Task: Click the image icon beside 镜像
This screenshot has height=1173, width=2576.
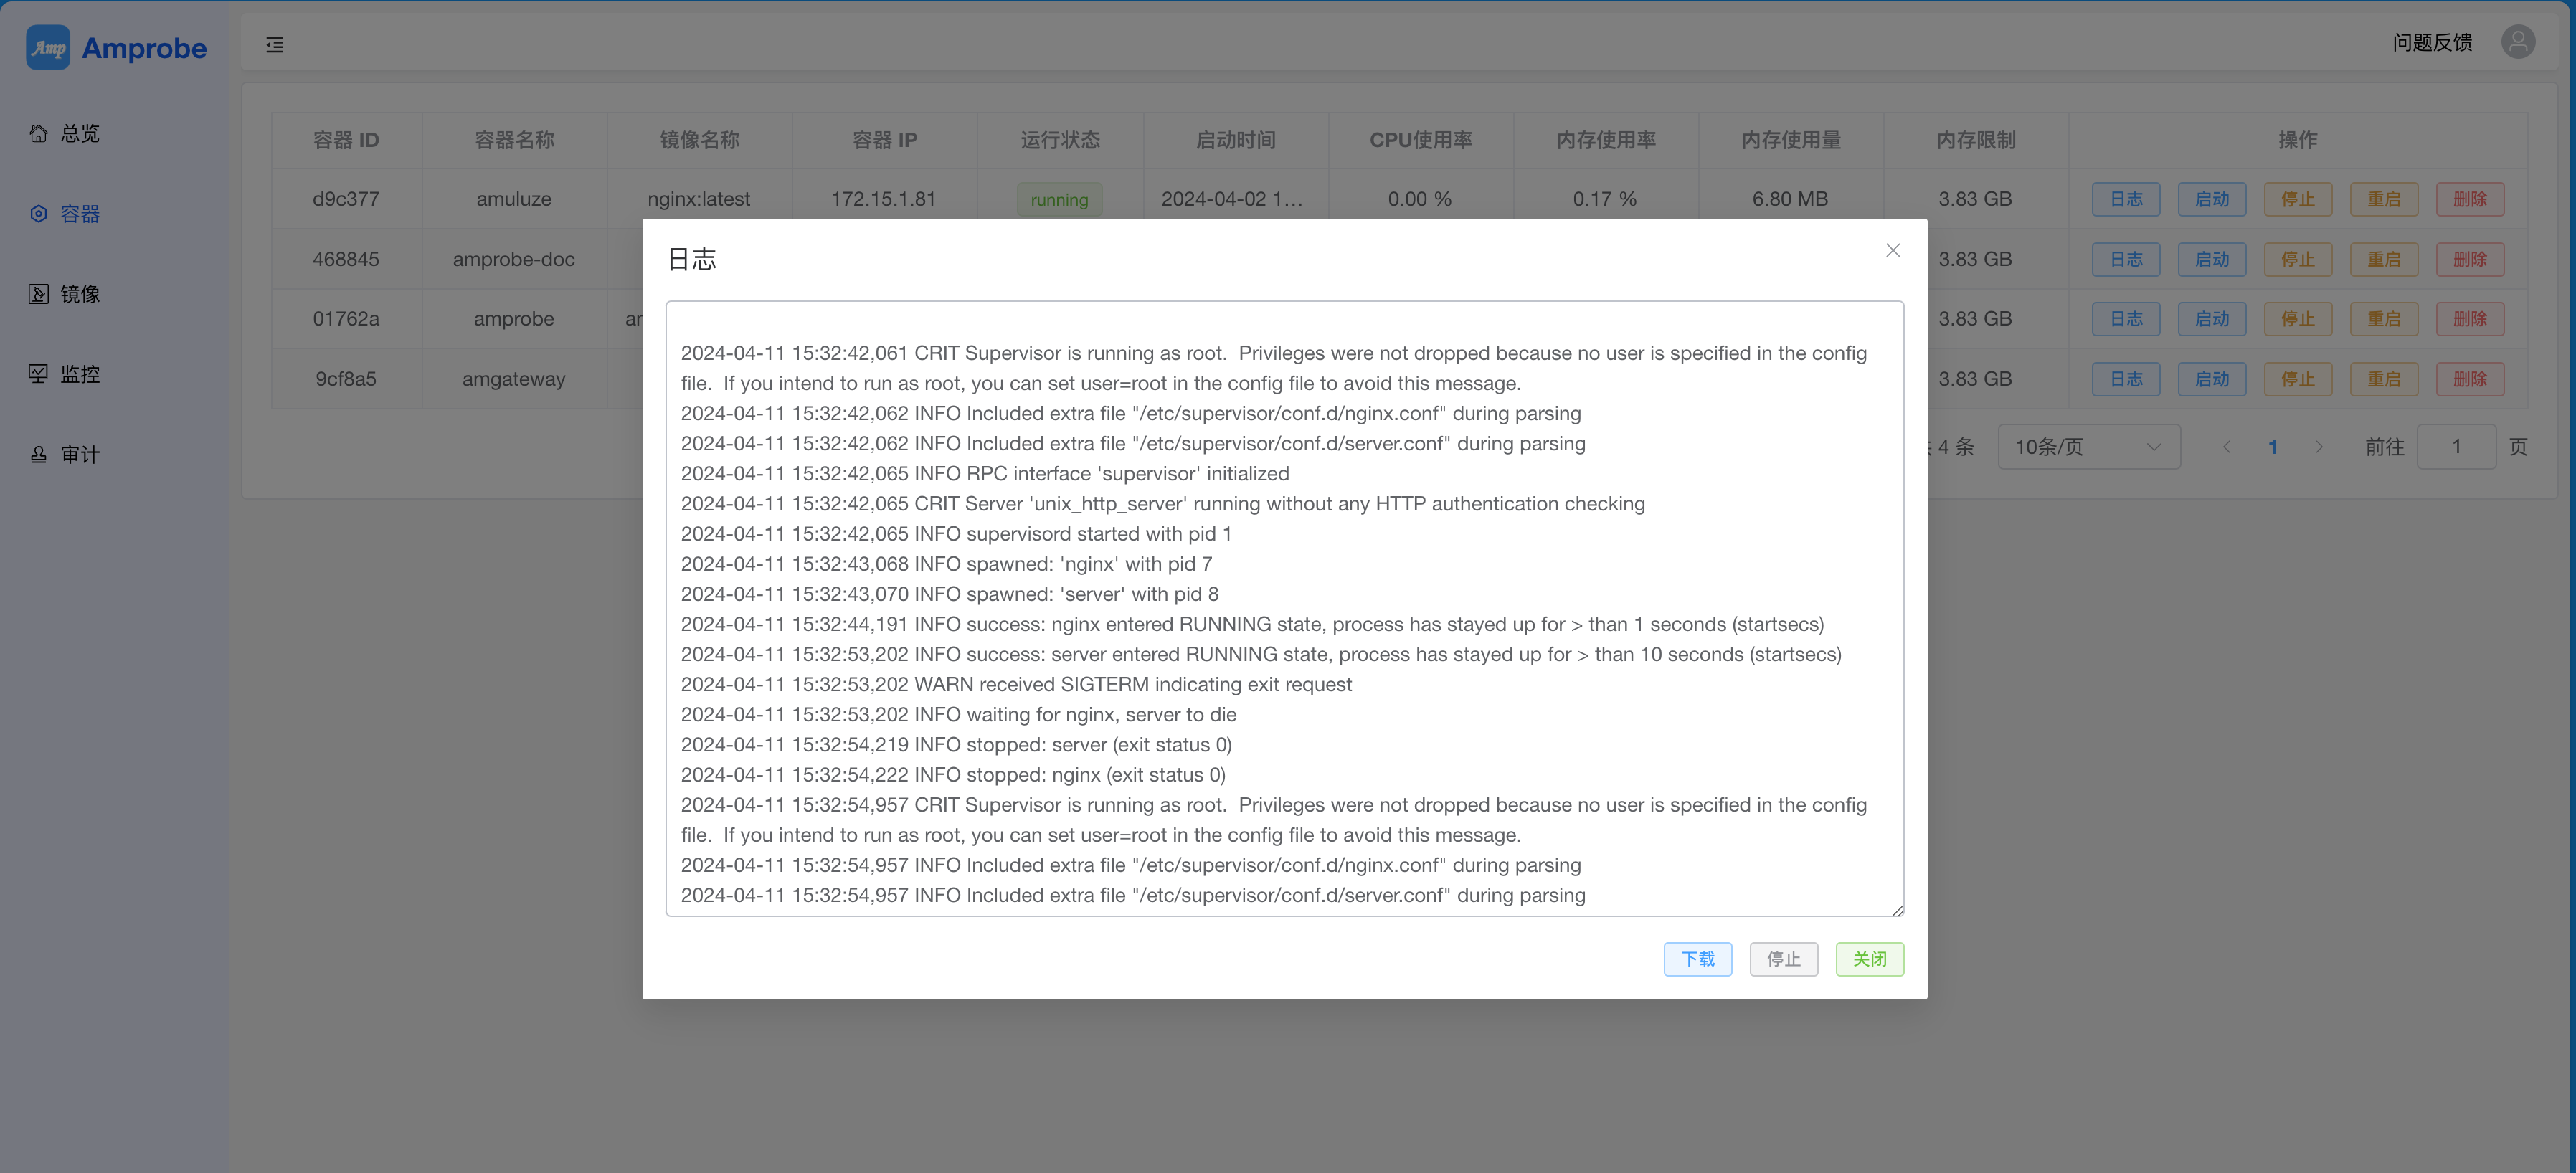Action: click(x=38, y=293)
